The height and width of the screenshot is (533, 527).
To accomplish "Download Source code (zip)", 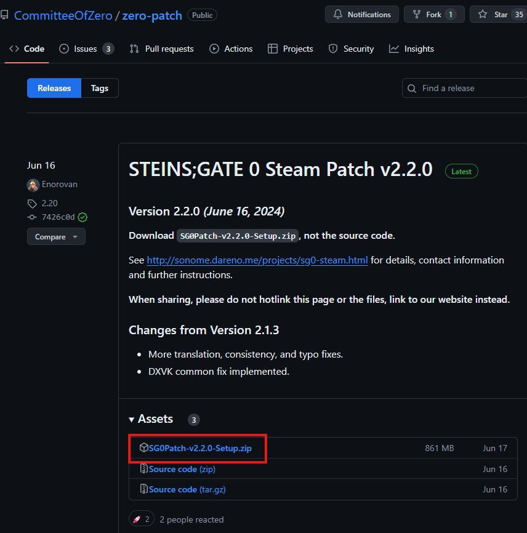I will coord(182,469).
